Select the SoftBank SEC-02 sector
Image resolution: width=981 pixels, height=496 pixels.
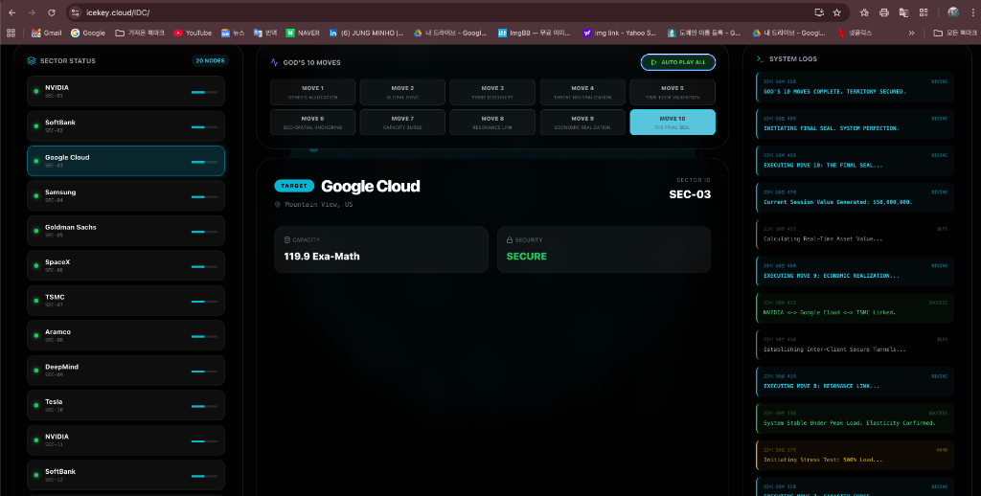click(x=125, y=126)
